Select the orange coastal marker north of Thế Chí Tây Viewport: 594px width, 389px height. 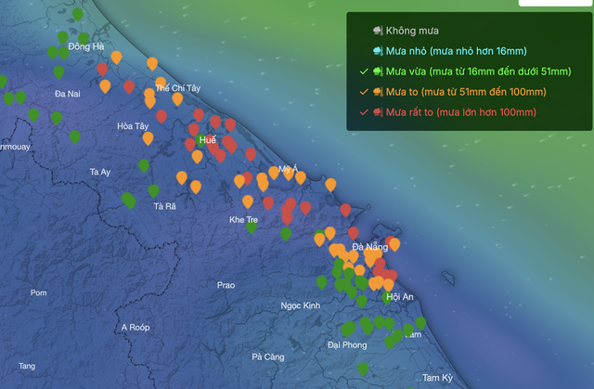tap(152, 63)
